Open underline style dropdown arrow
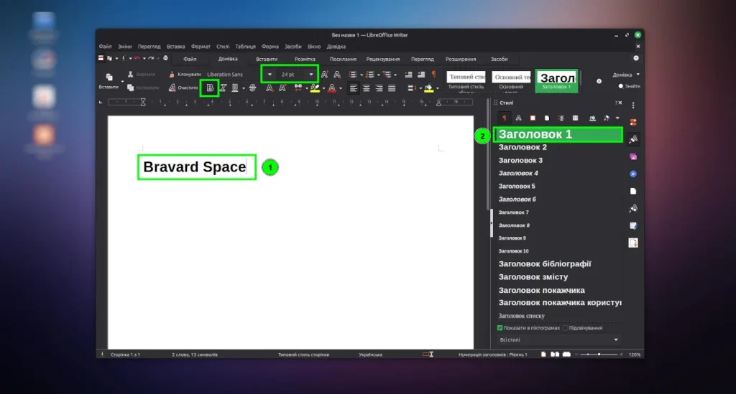736x394 pixels. (243, 88)
